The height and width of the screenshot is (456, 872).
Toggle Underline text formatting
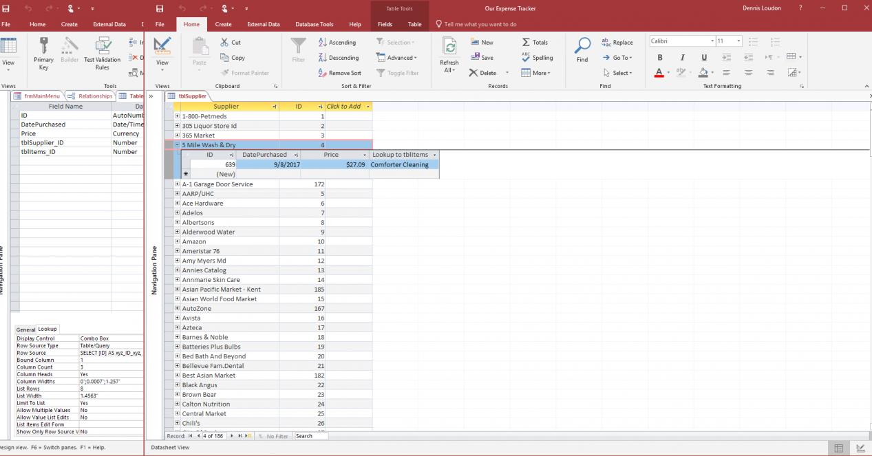pyautogui.click(x=703, y=58)
